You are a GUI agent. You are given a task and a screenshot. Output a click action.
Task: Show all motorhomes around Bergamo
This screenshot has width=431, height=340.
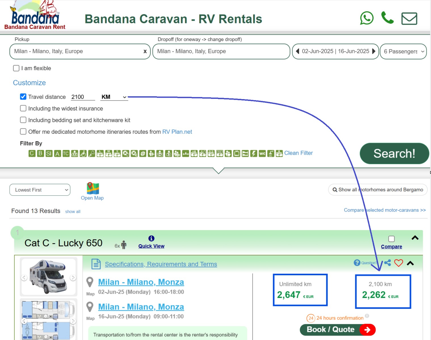(378, 190)
